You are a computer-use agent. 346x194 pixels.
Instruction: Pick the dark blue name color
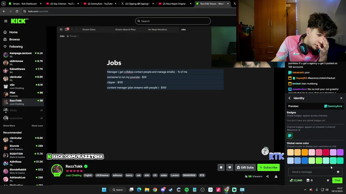(x=305, y=161)
